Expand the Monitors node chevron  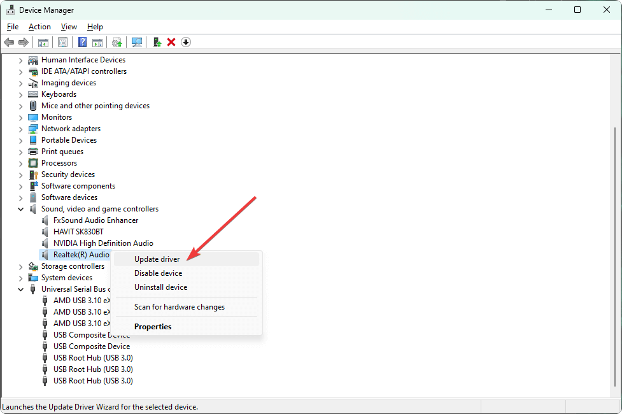pyautogui.click(x=20, y=117)
